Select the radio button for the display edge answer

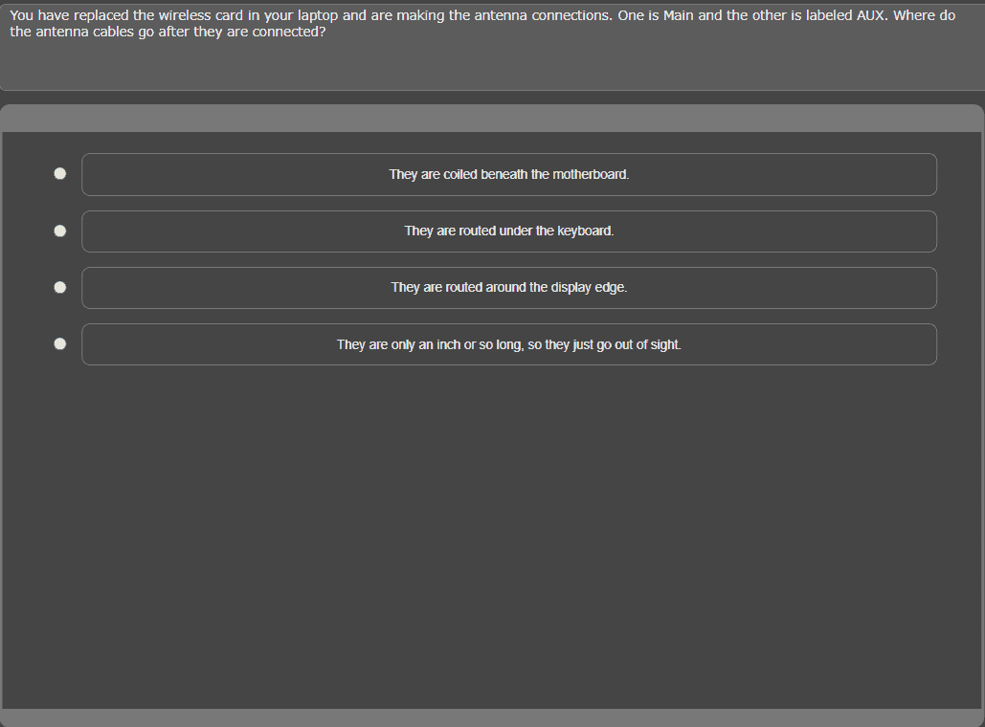coord(59,287)
